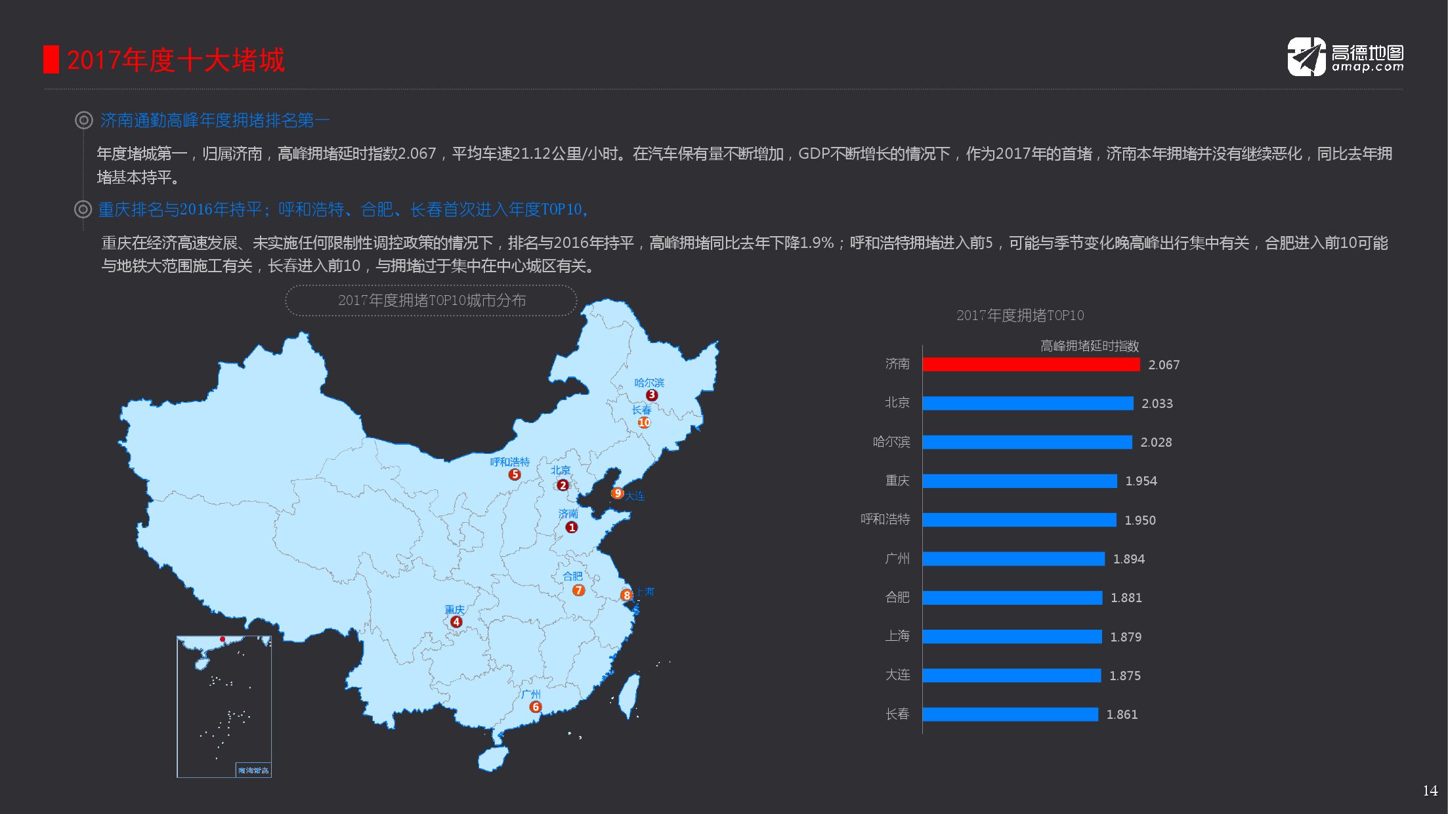
Task: Click the red 济南 bar in chart
Action: click(1031, 365)
